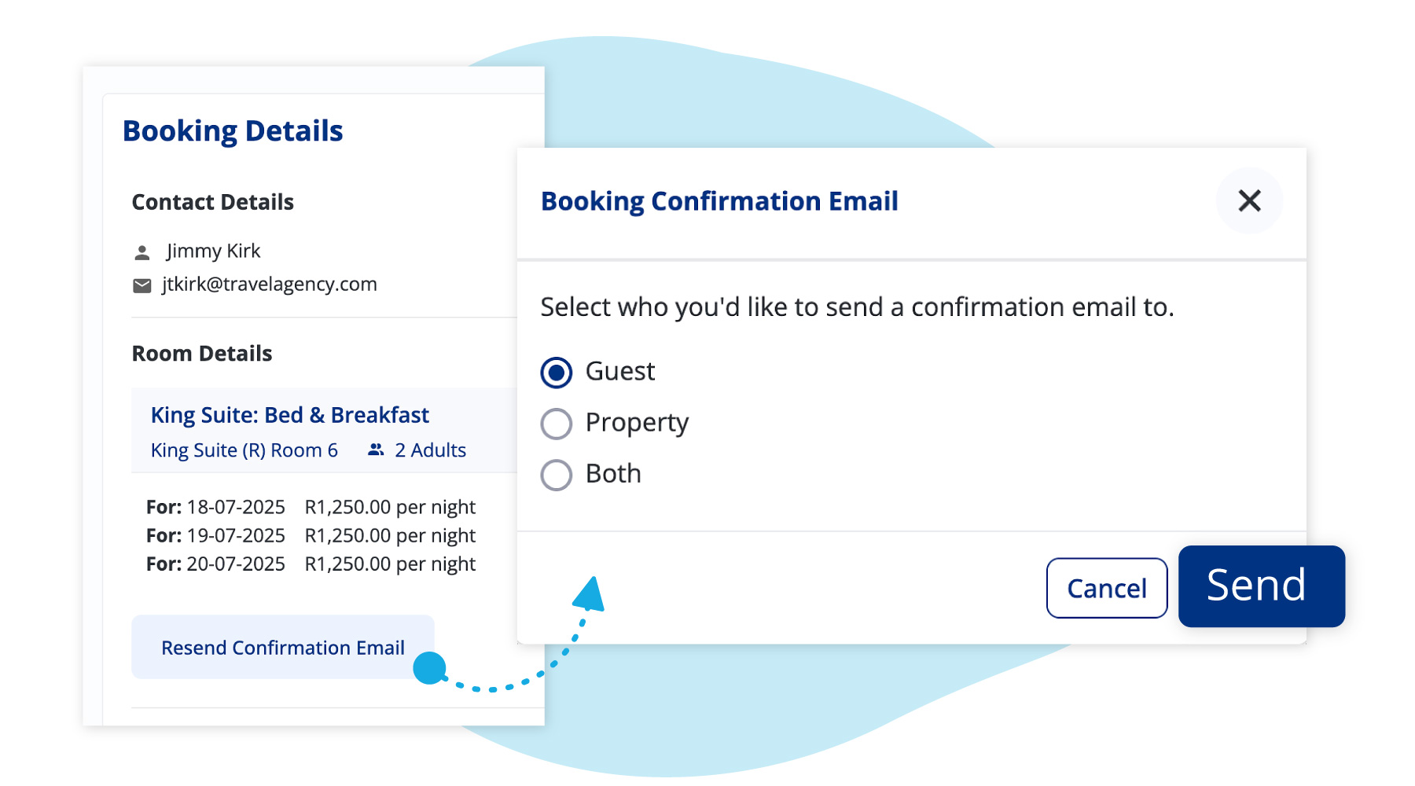Click the Booking Details heading
This screenshot has height=786, width=1415.
[233, 130]
